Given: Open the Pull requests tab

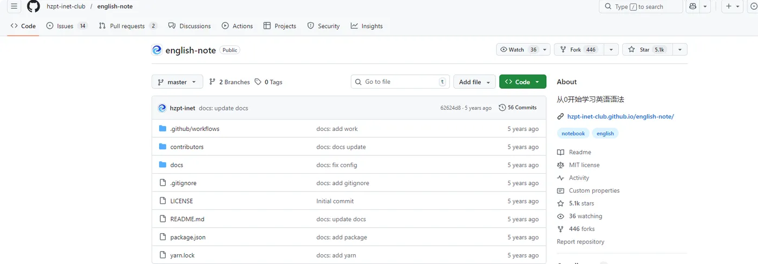Looking at the screenshot, I should coord(128,26).
